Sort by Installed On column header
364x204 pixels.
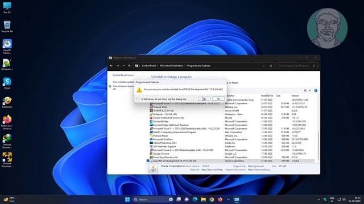[267, 96]
